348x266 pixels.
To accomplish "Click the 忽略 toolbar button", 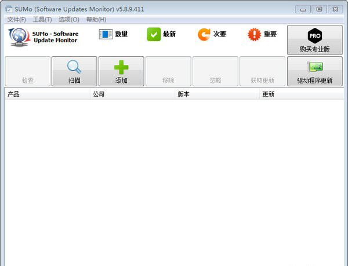I will pos(216,71).
